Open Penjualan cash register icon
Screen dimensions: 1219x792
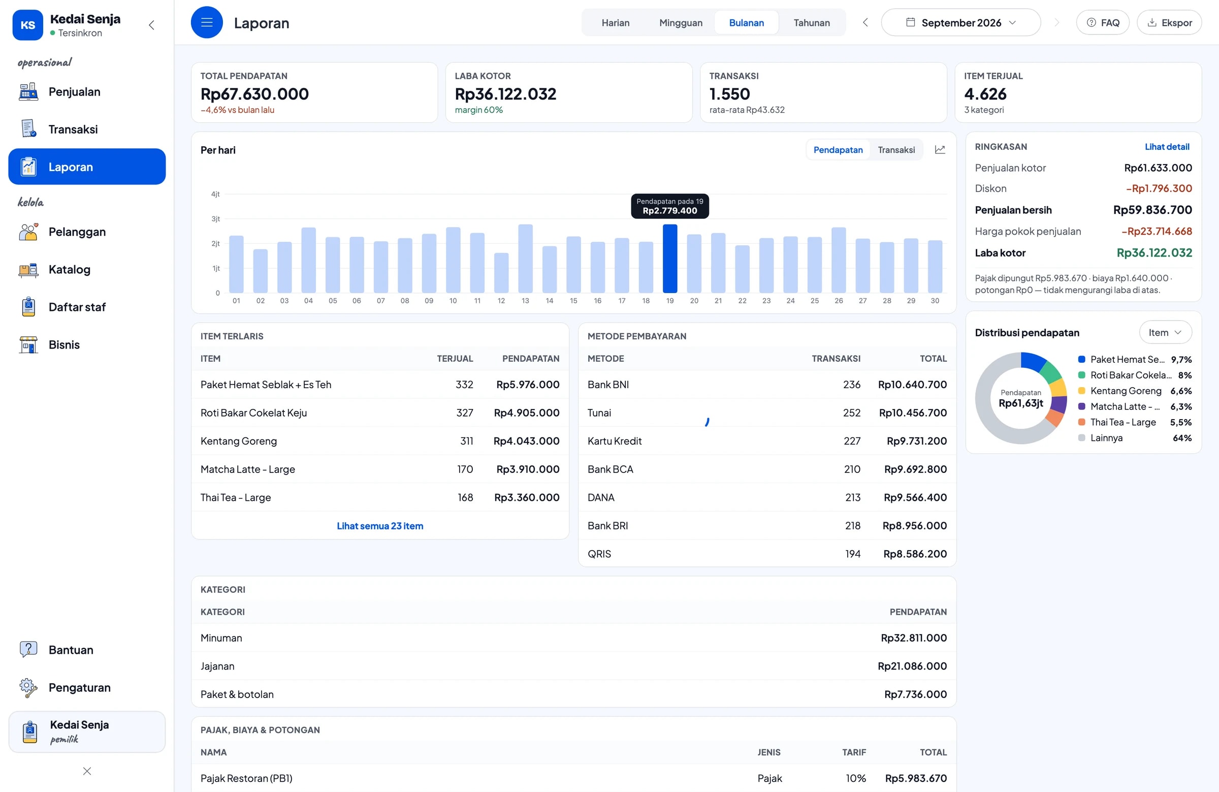coord(28,92)
